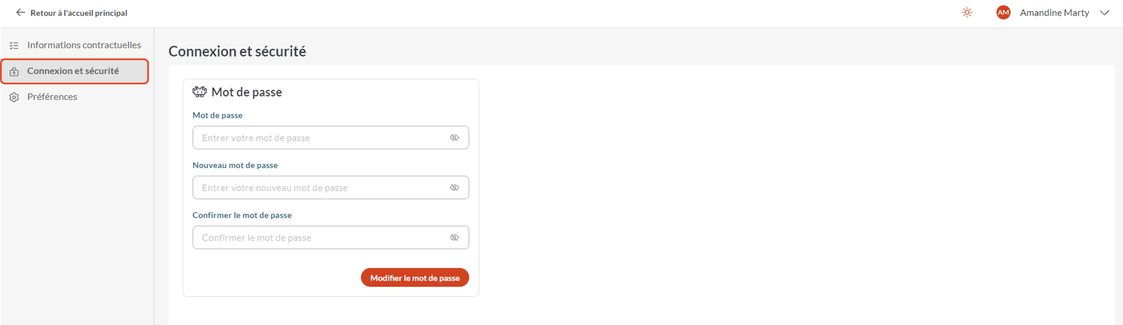Toggle the sun theme icon
The height and width of the screenshot is (325, 1123).
point(966,13)
